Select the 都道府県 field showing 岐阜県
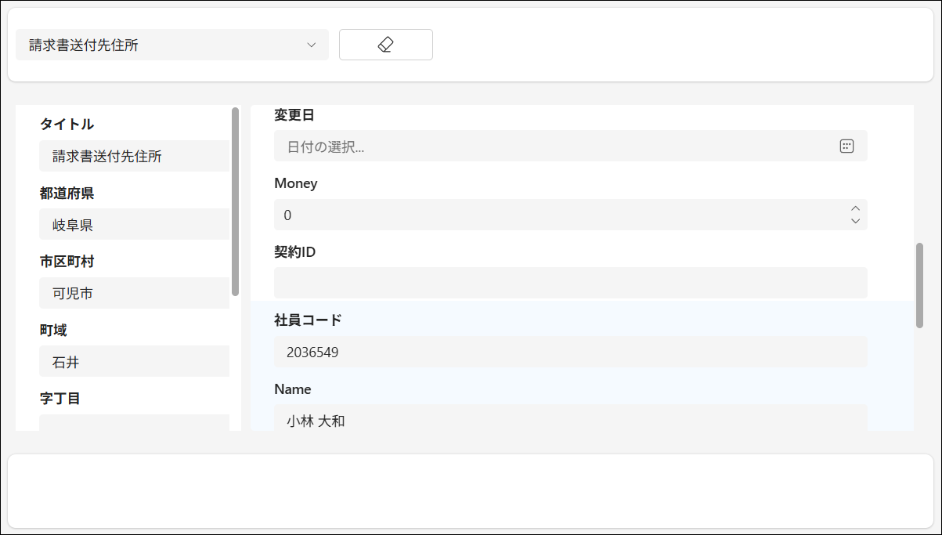The image size is (942, 535). (x=134, y=225)
